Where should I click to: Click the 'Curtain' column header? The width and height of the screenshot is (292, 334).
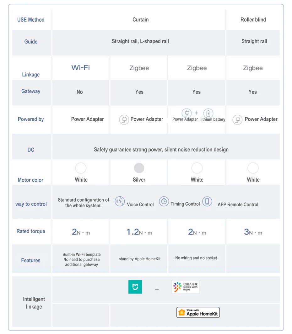pos(140,19)
